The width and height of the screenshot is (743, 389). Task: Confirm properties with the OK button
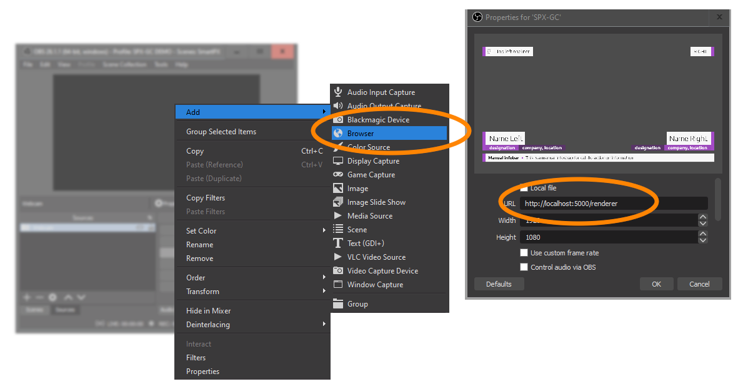656,284
